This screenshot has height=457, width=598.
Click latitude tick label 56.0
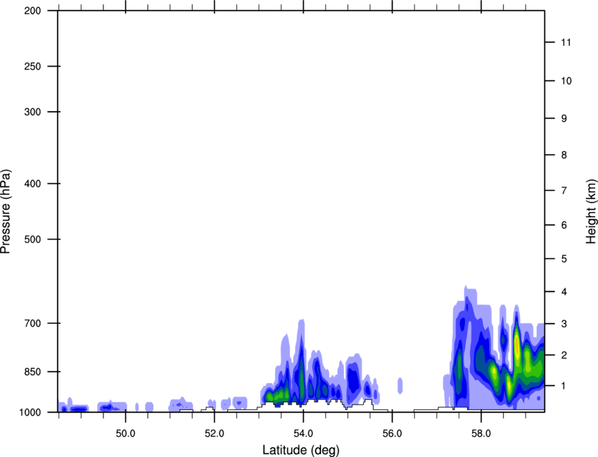point(393,433)
